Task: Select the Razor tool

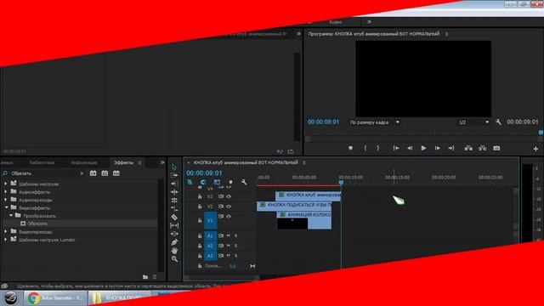Action: click(174, 218)
